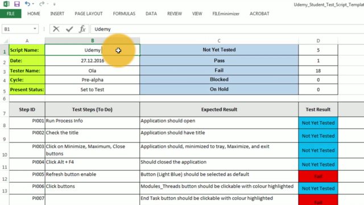
Task: Switch to the HOME ribbon tab
Action: 34,14
